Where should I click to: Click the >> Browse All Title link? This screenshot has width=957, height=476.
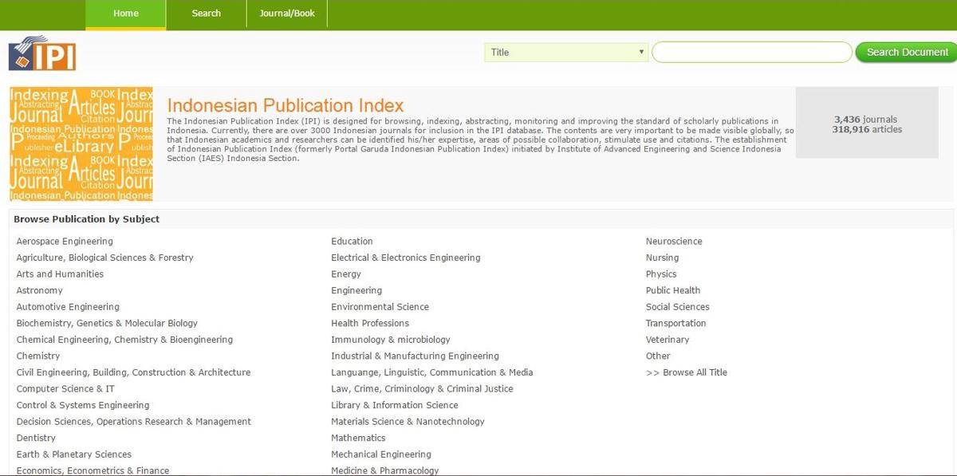tap(687, 372)
